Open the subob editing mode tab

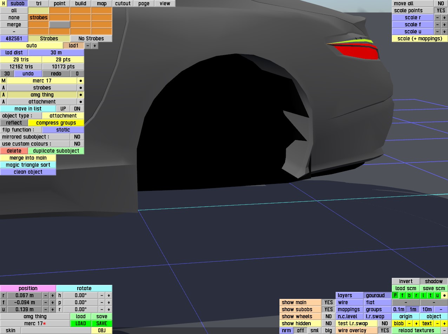pos(18,4)
